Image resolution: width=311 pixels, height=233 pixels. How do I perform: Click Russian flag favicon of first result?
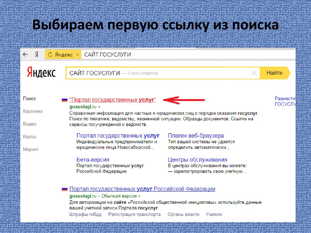(64, 100)
